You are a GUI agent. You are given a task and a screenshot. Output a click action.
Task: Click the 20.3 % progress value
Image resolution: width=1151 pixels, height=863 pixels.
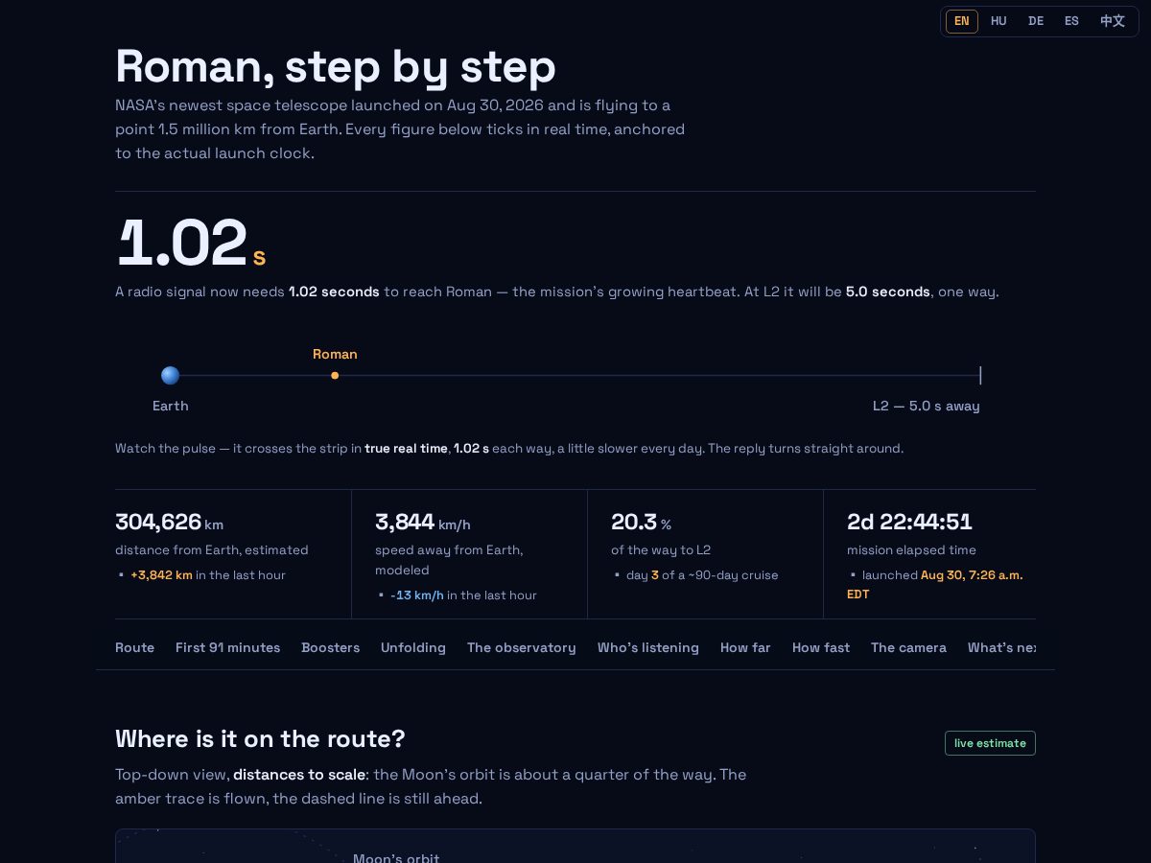point(641,523)
